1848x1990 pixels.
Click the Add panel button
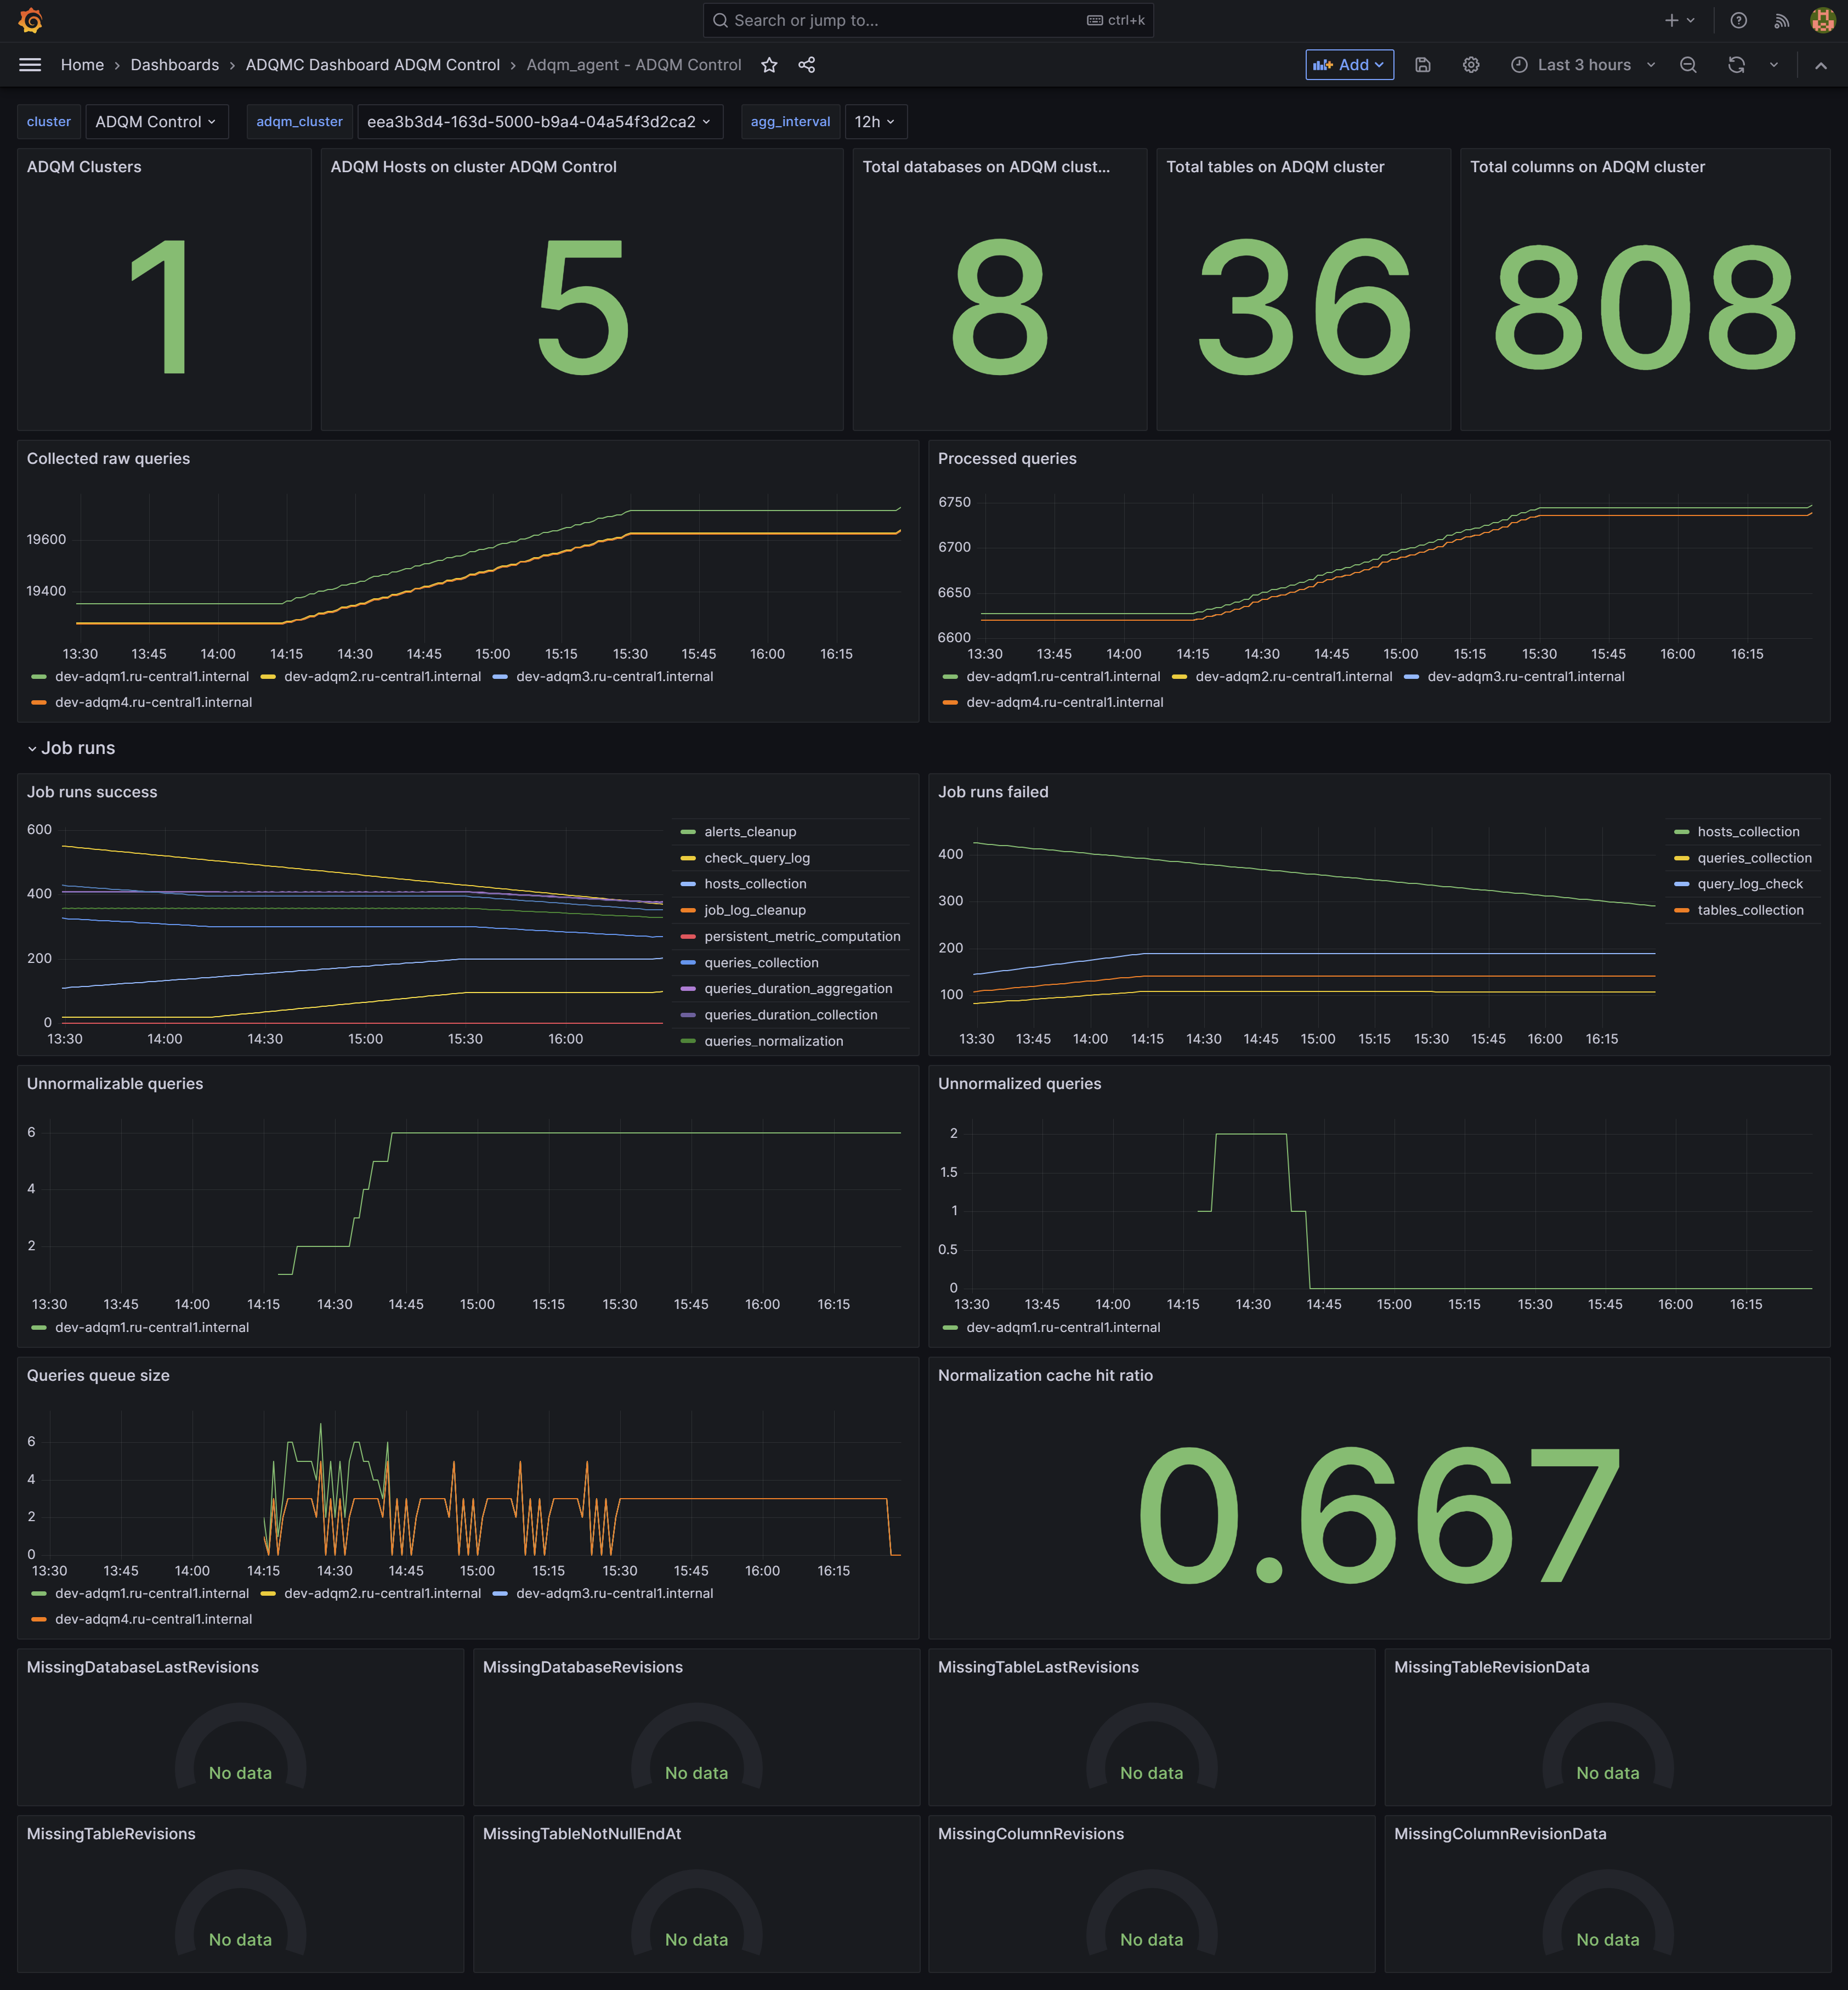click(x=1349, y=64)
